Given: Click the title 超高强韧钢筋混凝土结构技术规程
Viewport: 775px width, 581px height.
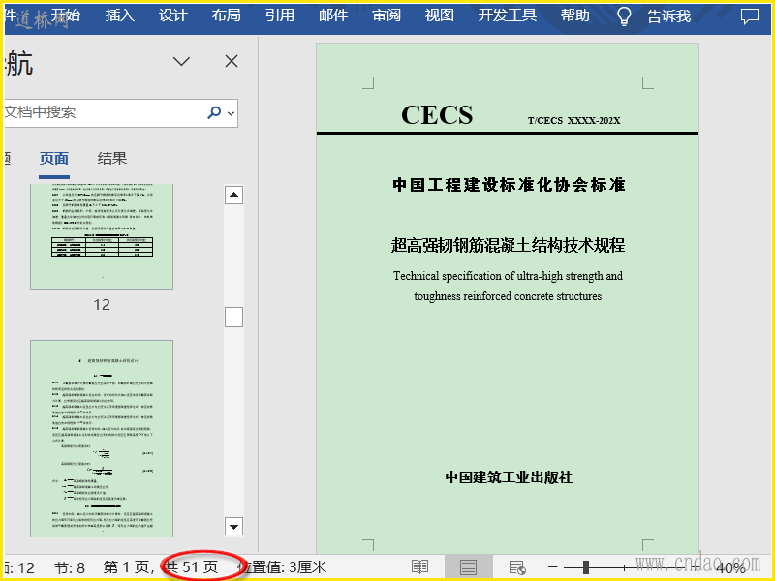Looking at the screenshot, I should [x=508, y=245].
